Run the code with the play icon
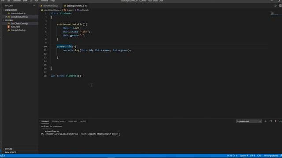Viewport: 282px width, 158px height. pyautogui.click(x=275, y=6)
